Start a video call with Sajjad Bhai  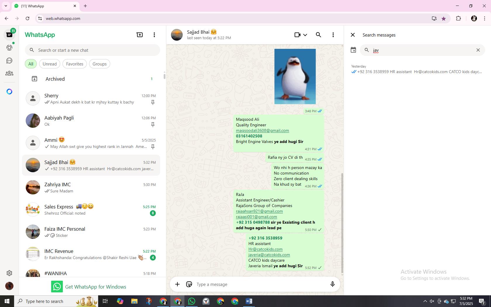[298, 35]
